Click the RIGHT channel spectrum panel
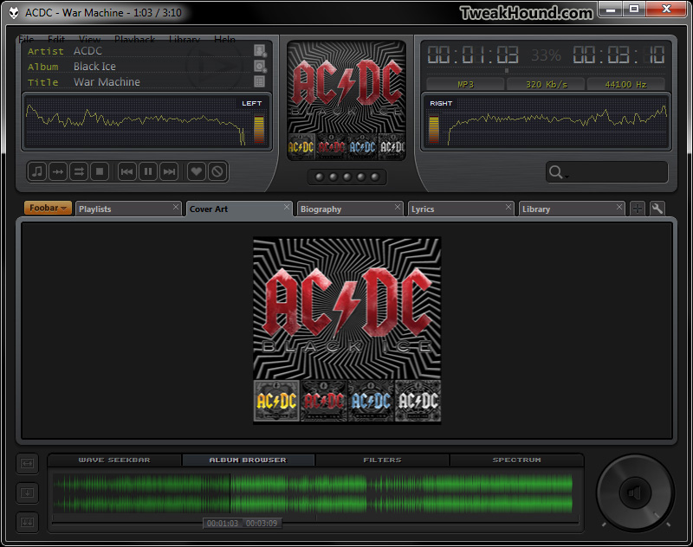This screenshot has height=547, width=693. click(546, 122)
